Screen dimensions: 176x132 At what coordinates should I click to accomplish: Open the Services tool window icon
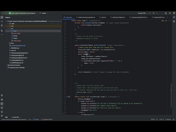pyautogui.click(x=2, y=100)
